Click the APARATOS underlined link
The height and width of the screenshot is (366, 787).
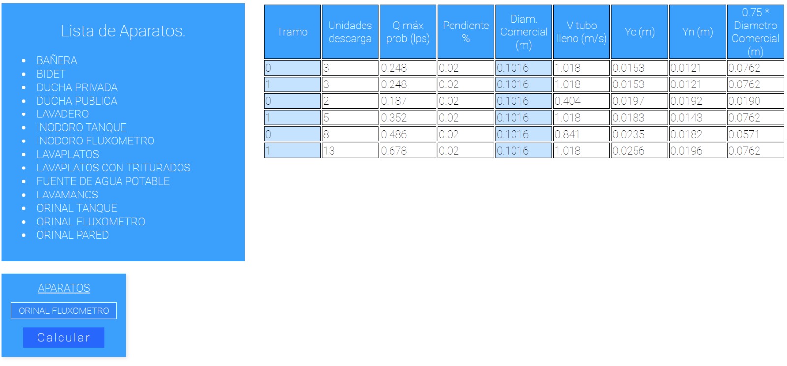point(64,288)
